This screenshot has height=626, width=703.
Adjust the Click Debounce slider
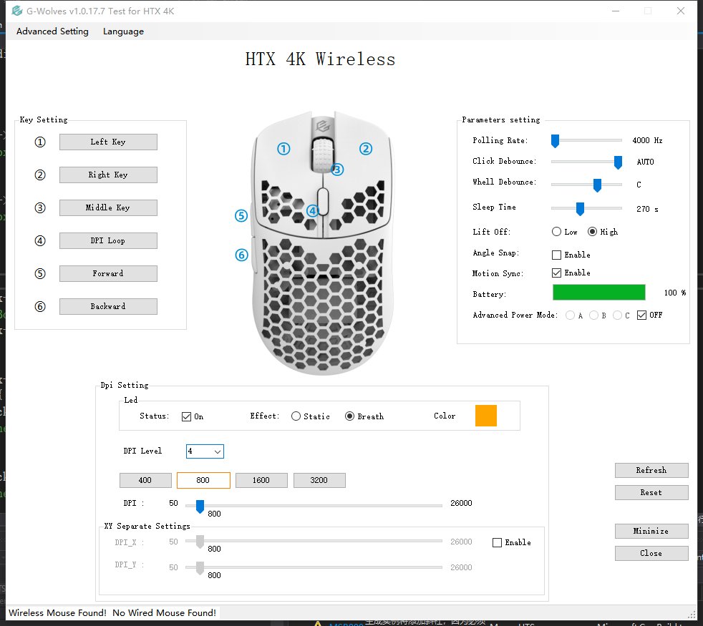(x=618, y=162)
